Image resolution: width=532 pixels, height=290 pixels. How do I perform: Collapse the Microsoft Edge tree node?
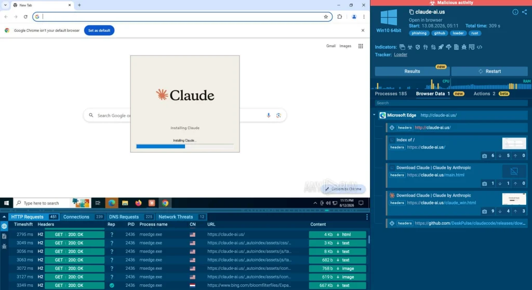pos(374,115)
